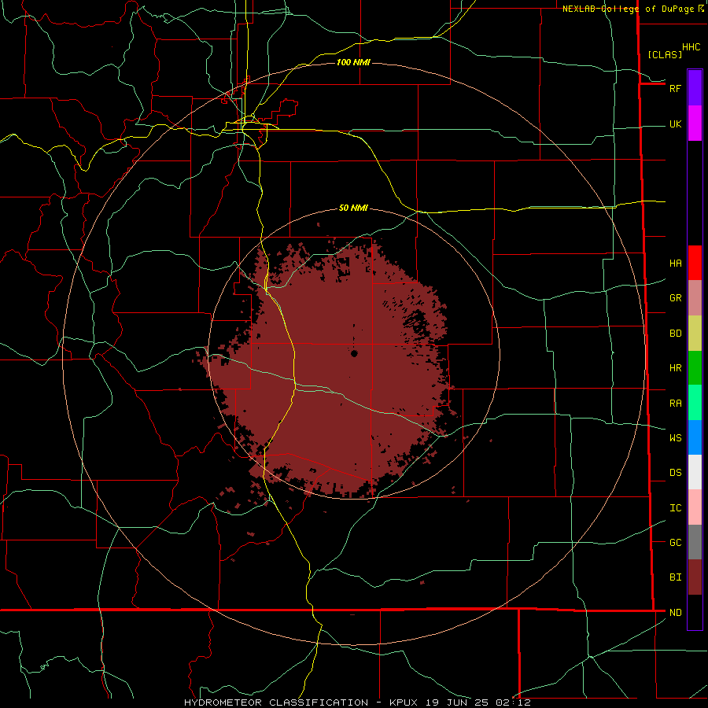Click the '02:12' timestamp text

(513, 702)
